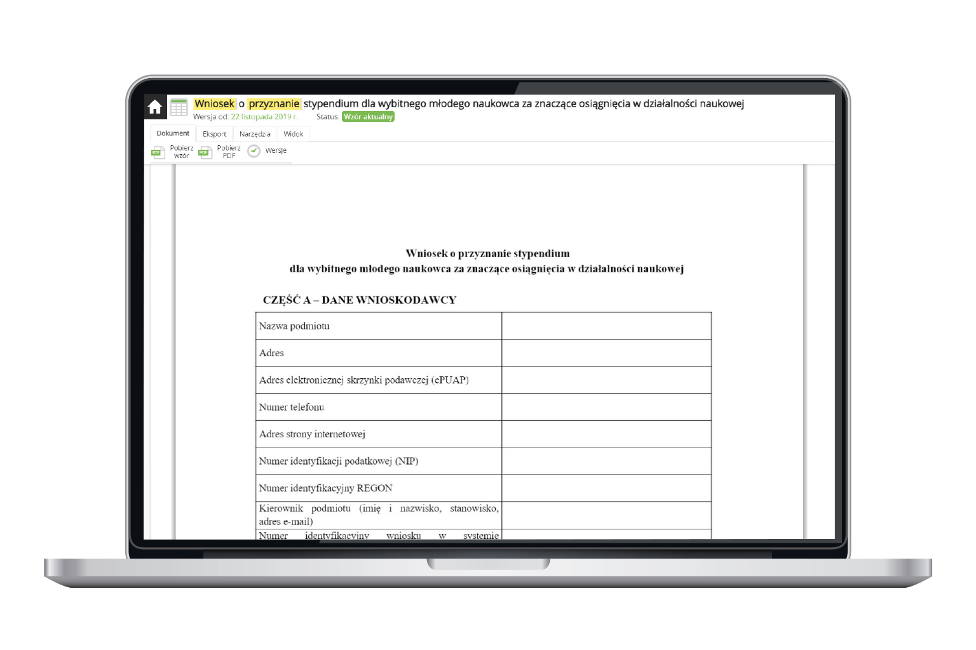This screenshot has height=650, width=976.
Task: Click the highlighted word 'Wniosek' in title
Action: pos(215,103)
